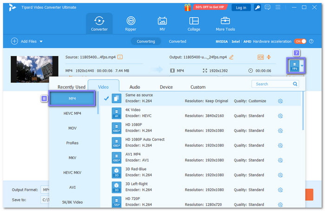
Task: Switch to the Audio tab
Action: [135, 87]
